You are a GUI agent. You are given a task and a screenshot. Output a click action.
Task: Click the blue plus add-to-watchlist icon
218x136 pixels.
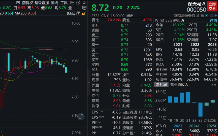(216, 16)
